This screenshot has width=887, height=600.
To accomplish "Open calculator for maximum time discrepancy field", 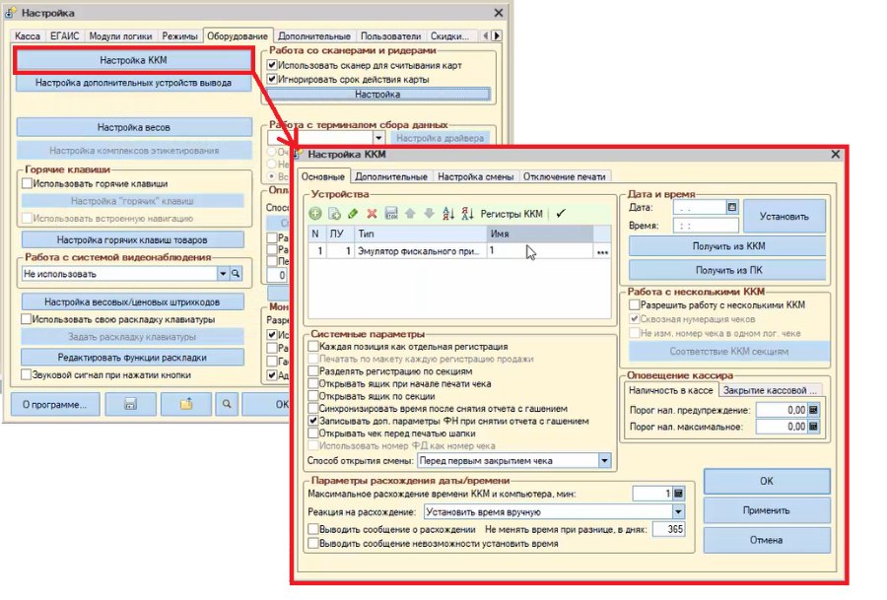I will click(679, 494).
